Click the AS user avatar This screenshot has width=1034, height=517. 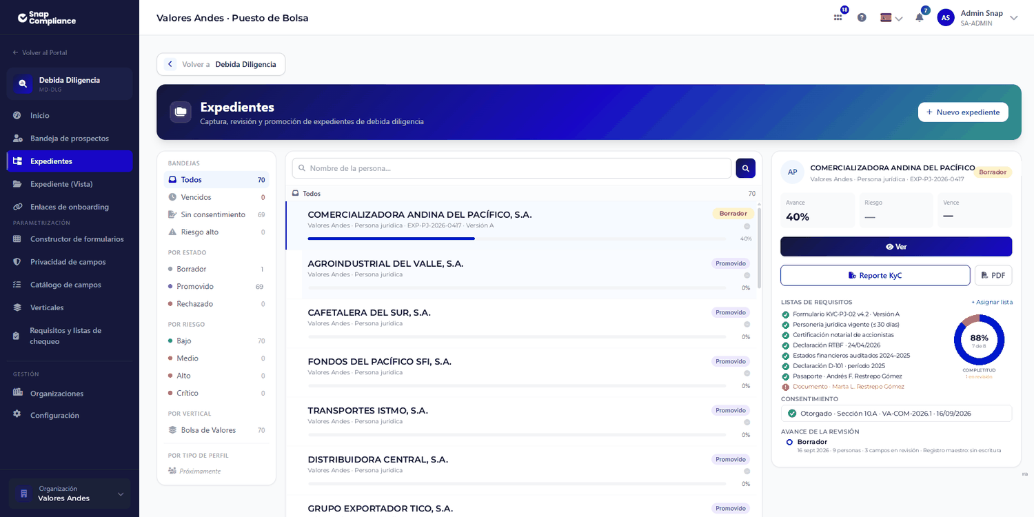click(x=946, y=18)
